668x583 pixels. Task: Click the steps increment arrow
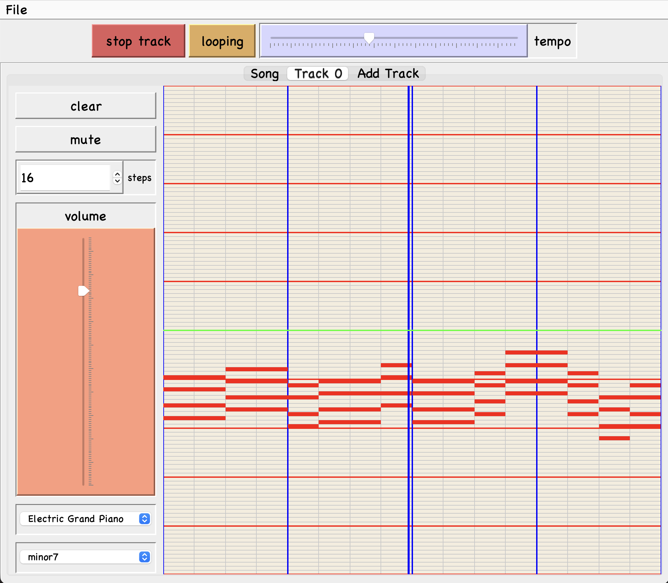118,174
